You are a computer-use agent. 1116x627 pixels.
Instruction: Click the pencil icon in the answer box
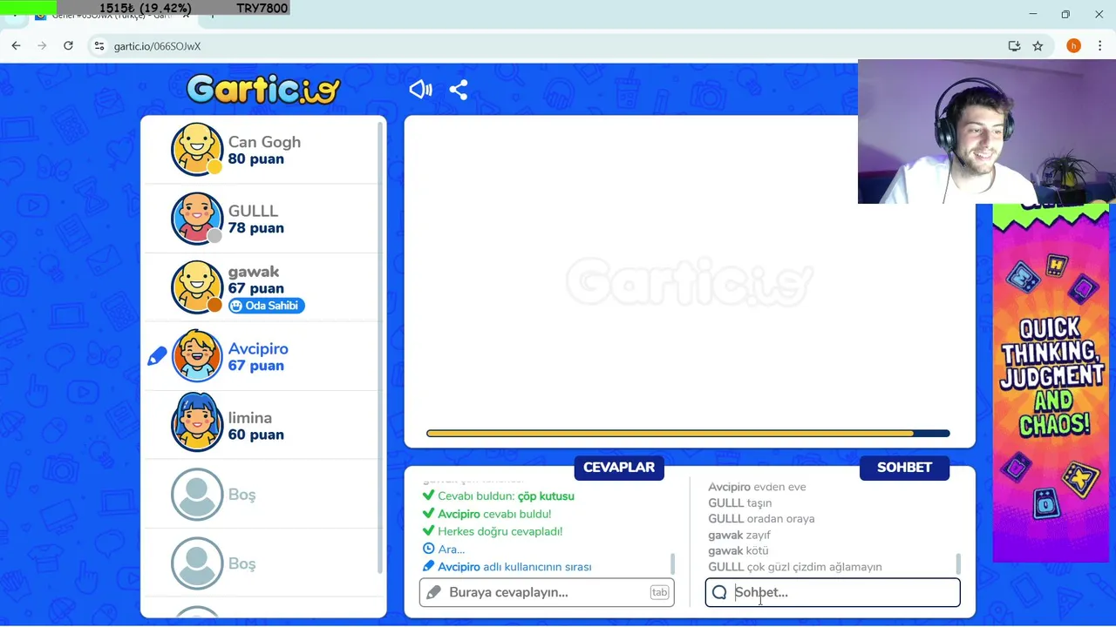(x=433, y=592)
